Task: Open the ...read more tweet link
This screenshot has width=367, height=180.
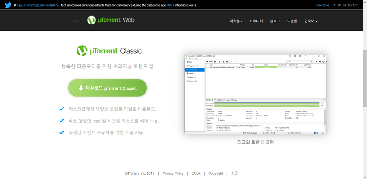Action: point(321,5)
